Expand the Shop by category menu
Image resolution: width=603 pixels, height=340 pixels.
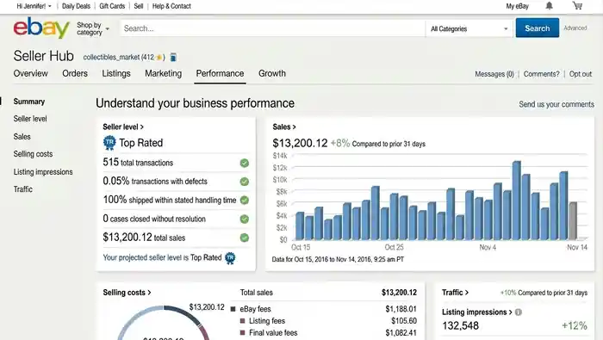[x=93, y=28]
